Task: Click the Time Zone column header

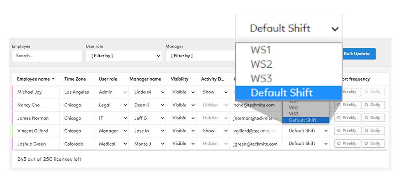Action: (x=75, y=79)
